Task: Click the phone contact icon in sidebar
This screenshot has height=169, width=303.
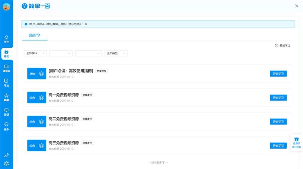Action: pyautogui.click(x=6, y=155)
